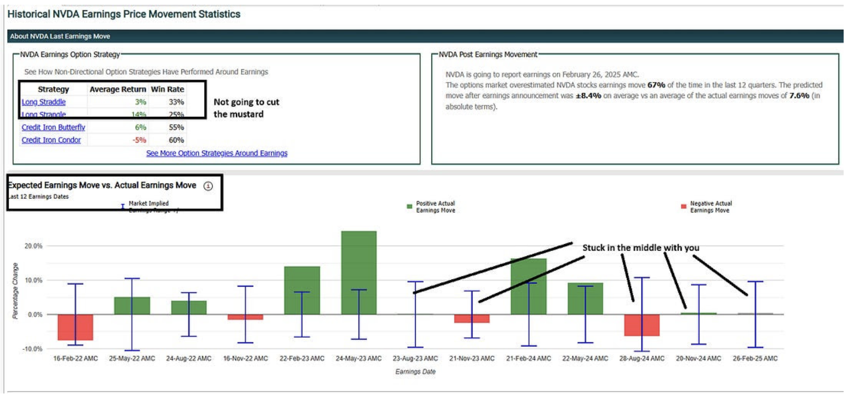Image resolution: width=845 pixels, height=395 pixels.
Task: Open the Credit Iron Condor link
Action: click(x=51, y=140)
